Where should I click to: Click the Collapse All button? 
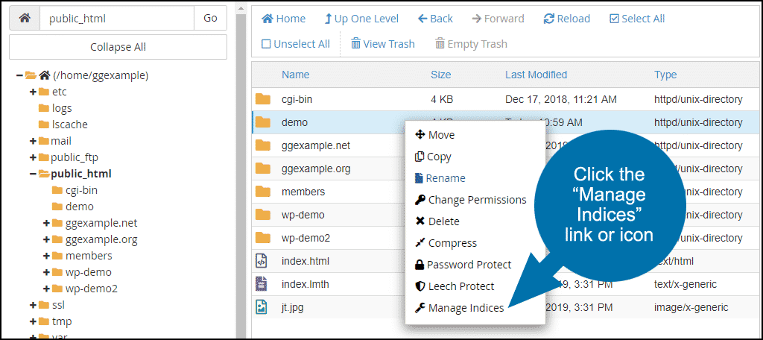(x=118, y=47)
